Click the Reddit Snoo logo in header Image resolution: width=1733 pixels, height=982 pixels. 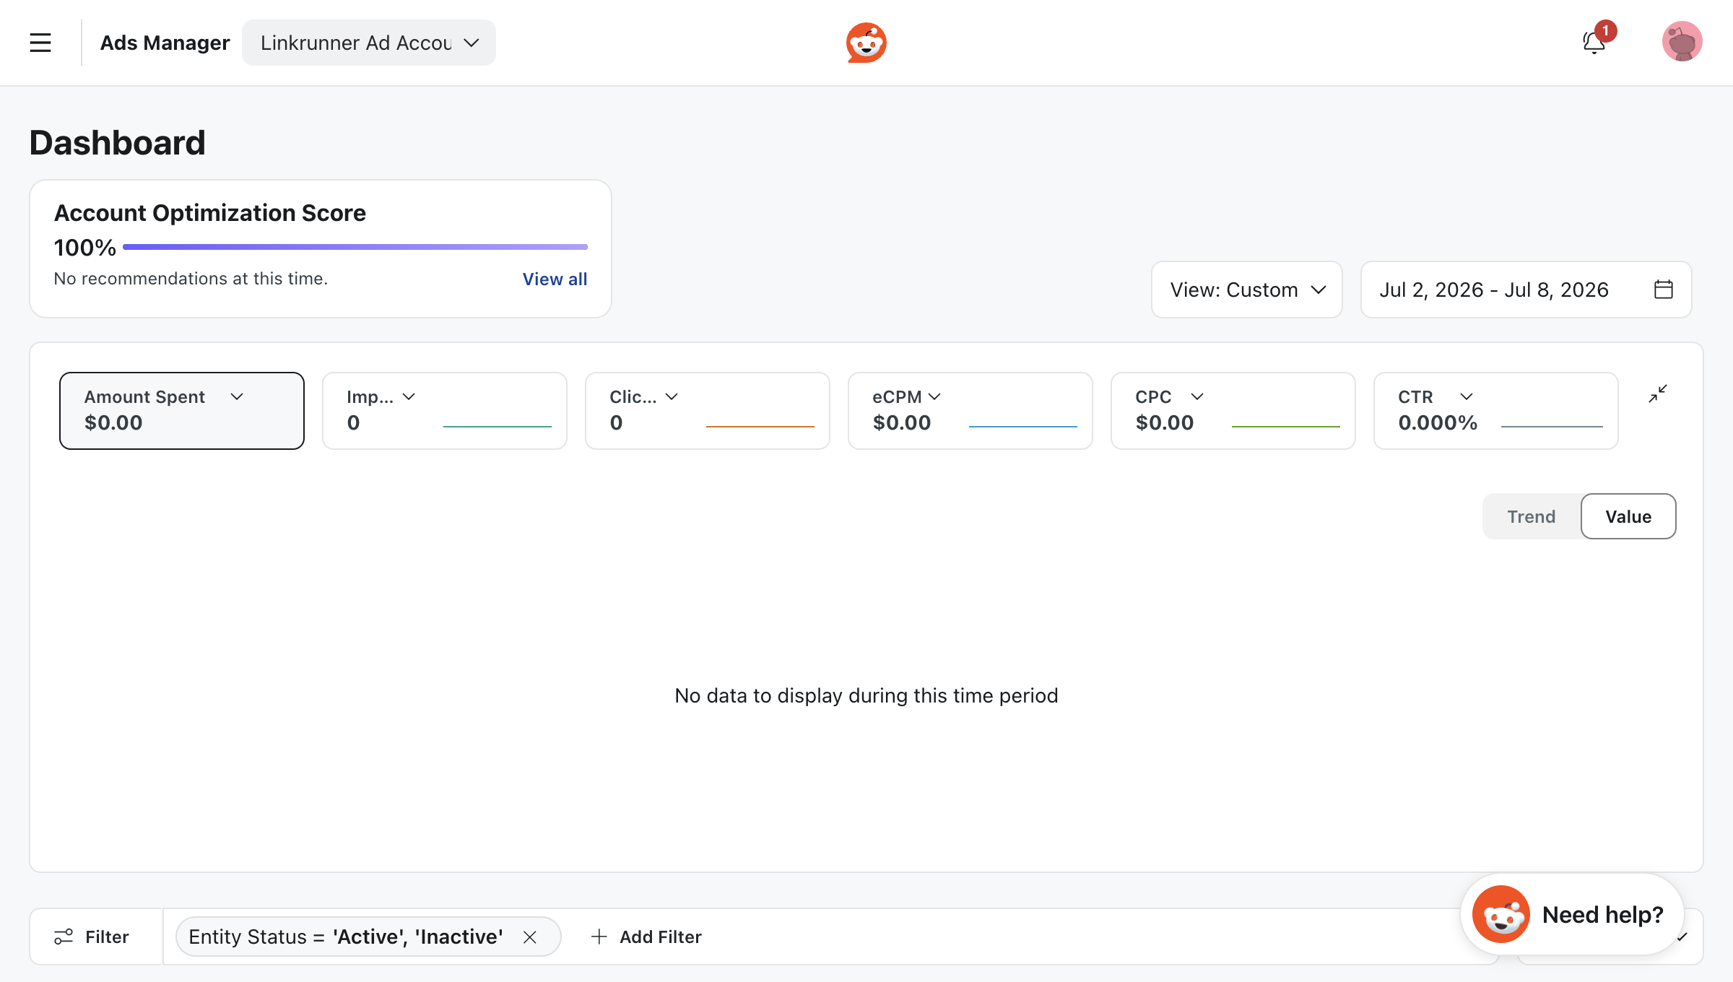(x=866, y=43)
